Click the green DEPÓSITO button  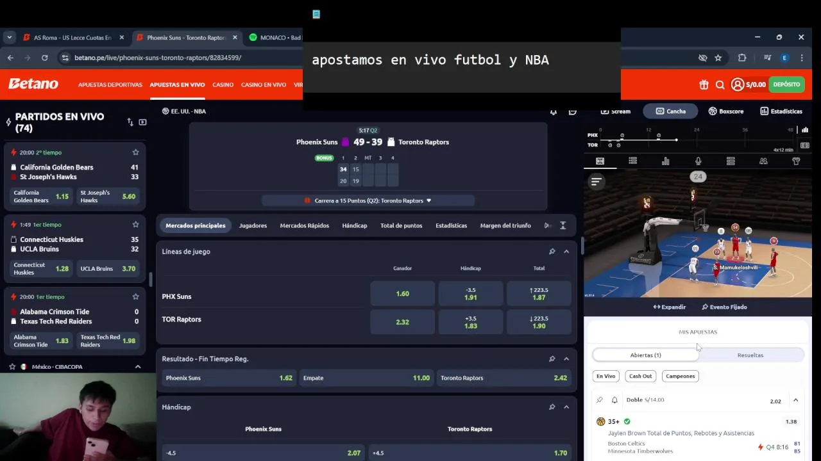coord(786,85)
